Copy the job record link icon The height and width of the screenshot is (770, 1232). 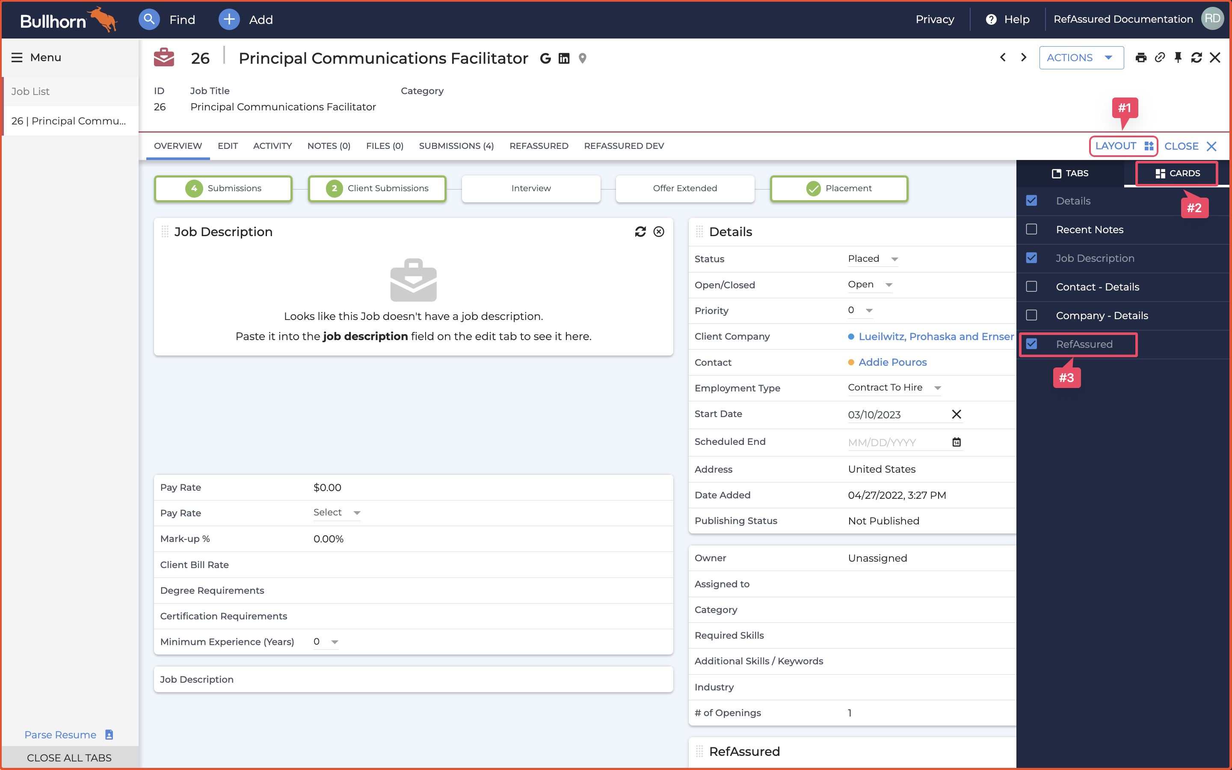pos(1160,58)
